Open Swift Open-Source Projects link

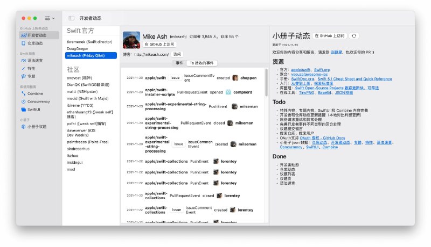[337, 88]
